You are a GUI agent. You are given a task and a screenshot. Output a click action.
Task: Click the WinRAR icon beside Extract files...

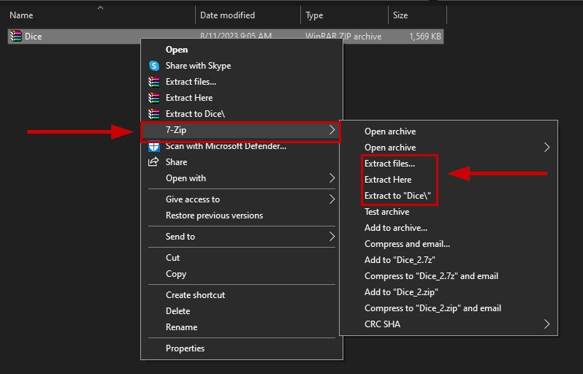coord(154,82)
